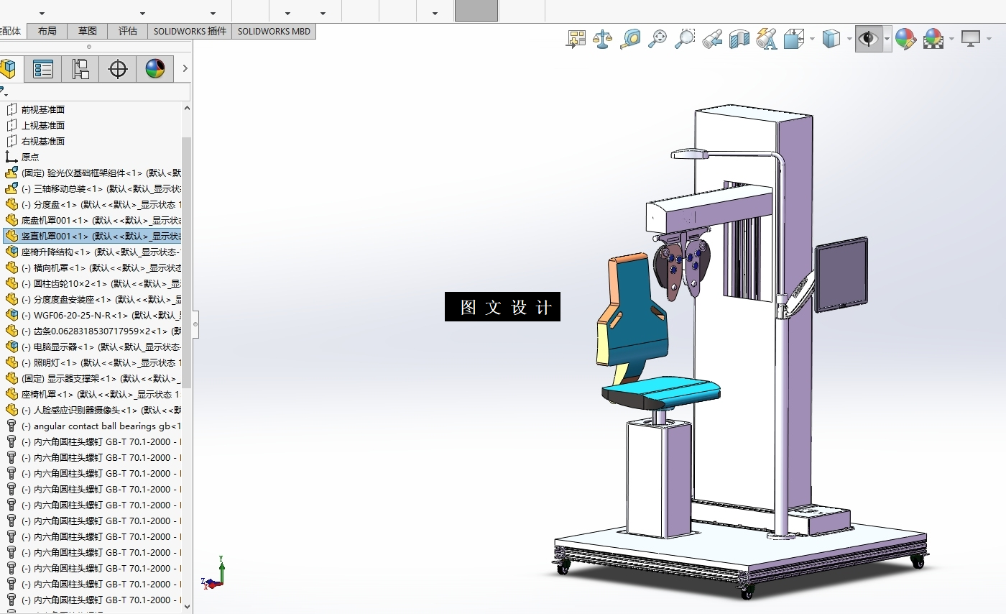
Task: Select the angular contact ball bearings item
Action: [93, 426]
